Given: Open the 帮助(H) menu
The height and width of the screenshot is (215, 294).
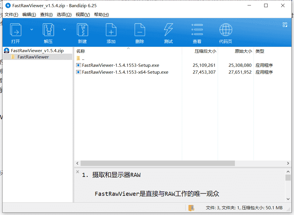Looking at the screenshot, I should click(x=102, y=15).
